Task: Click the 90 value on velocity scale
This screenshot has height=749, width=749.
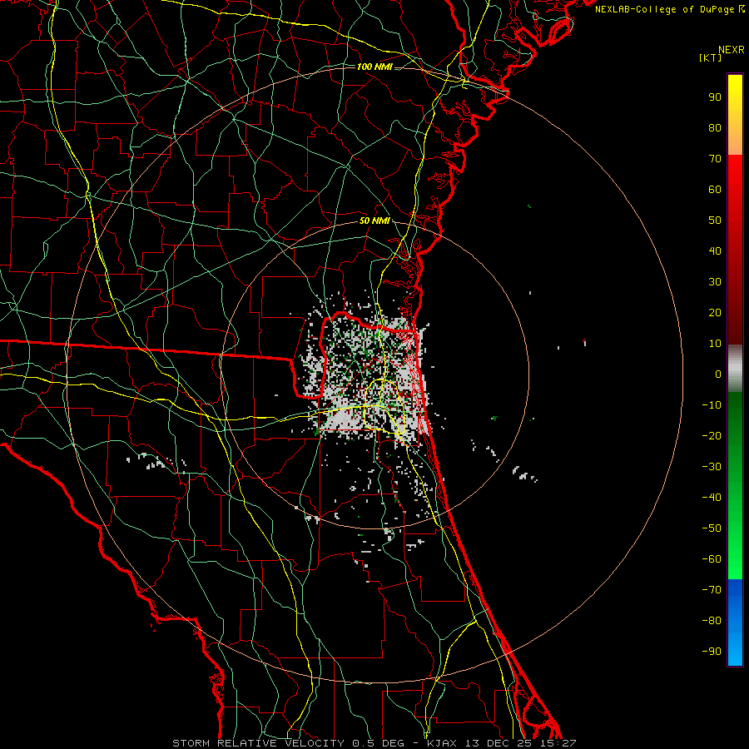Action: tap(715, 97)
